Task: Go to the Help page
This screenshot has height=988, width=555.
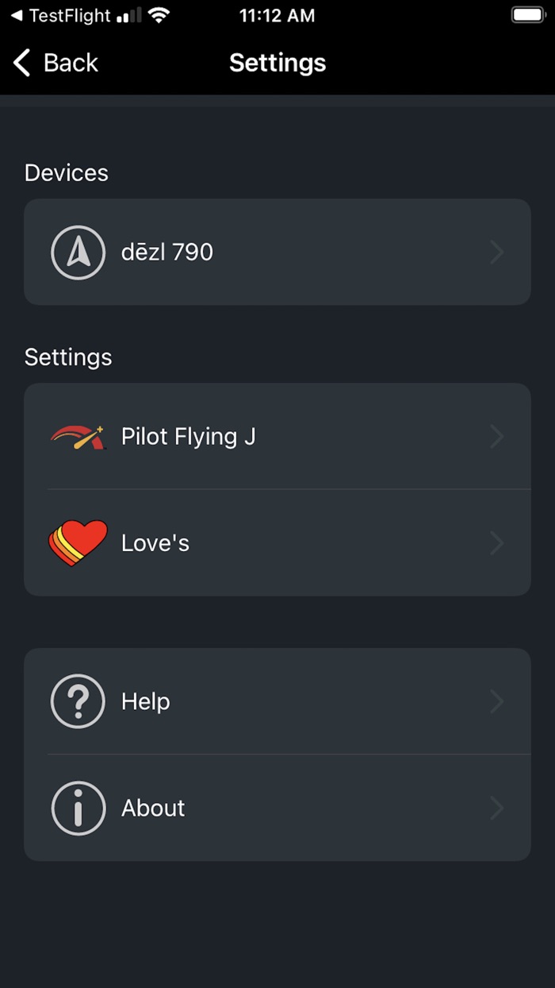Action: (146, 701)
